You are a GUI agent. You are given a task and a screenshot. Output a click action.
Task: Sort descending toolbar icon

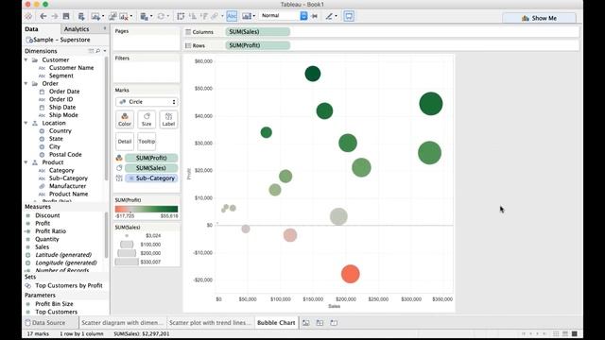(x=204, y=16)
